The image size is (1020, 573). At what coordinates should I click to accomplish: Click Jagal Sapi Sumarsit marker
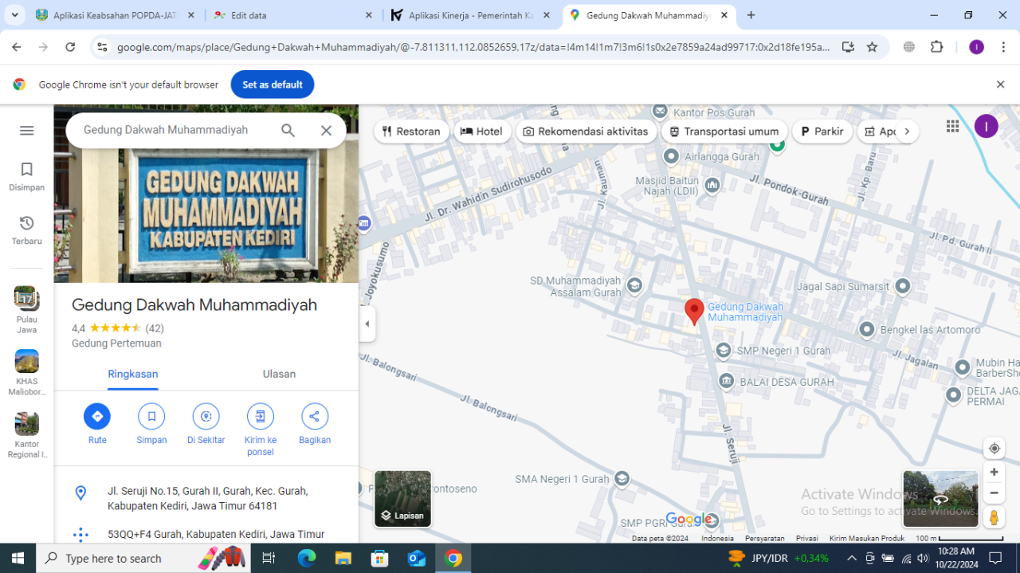point(903,285)
